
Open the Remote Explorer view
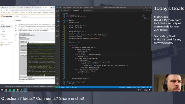click(58, 31)
